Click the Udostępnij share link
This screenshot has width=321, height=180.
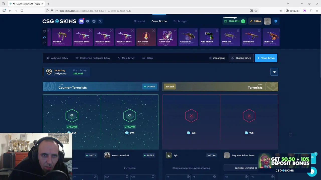coord(217,58)
